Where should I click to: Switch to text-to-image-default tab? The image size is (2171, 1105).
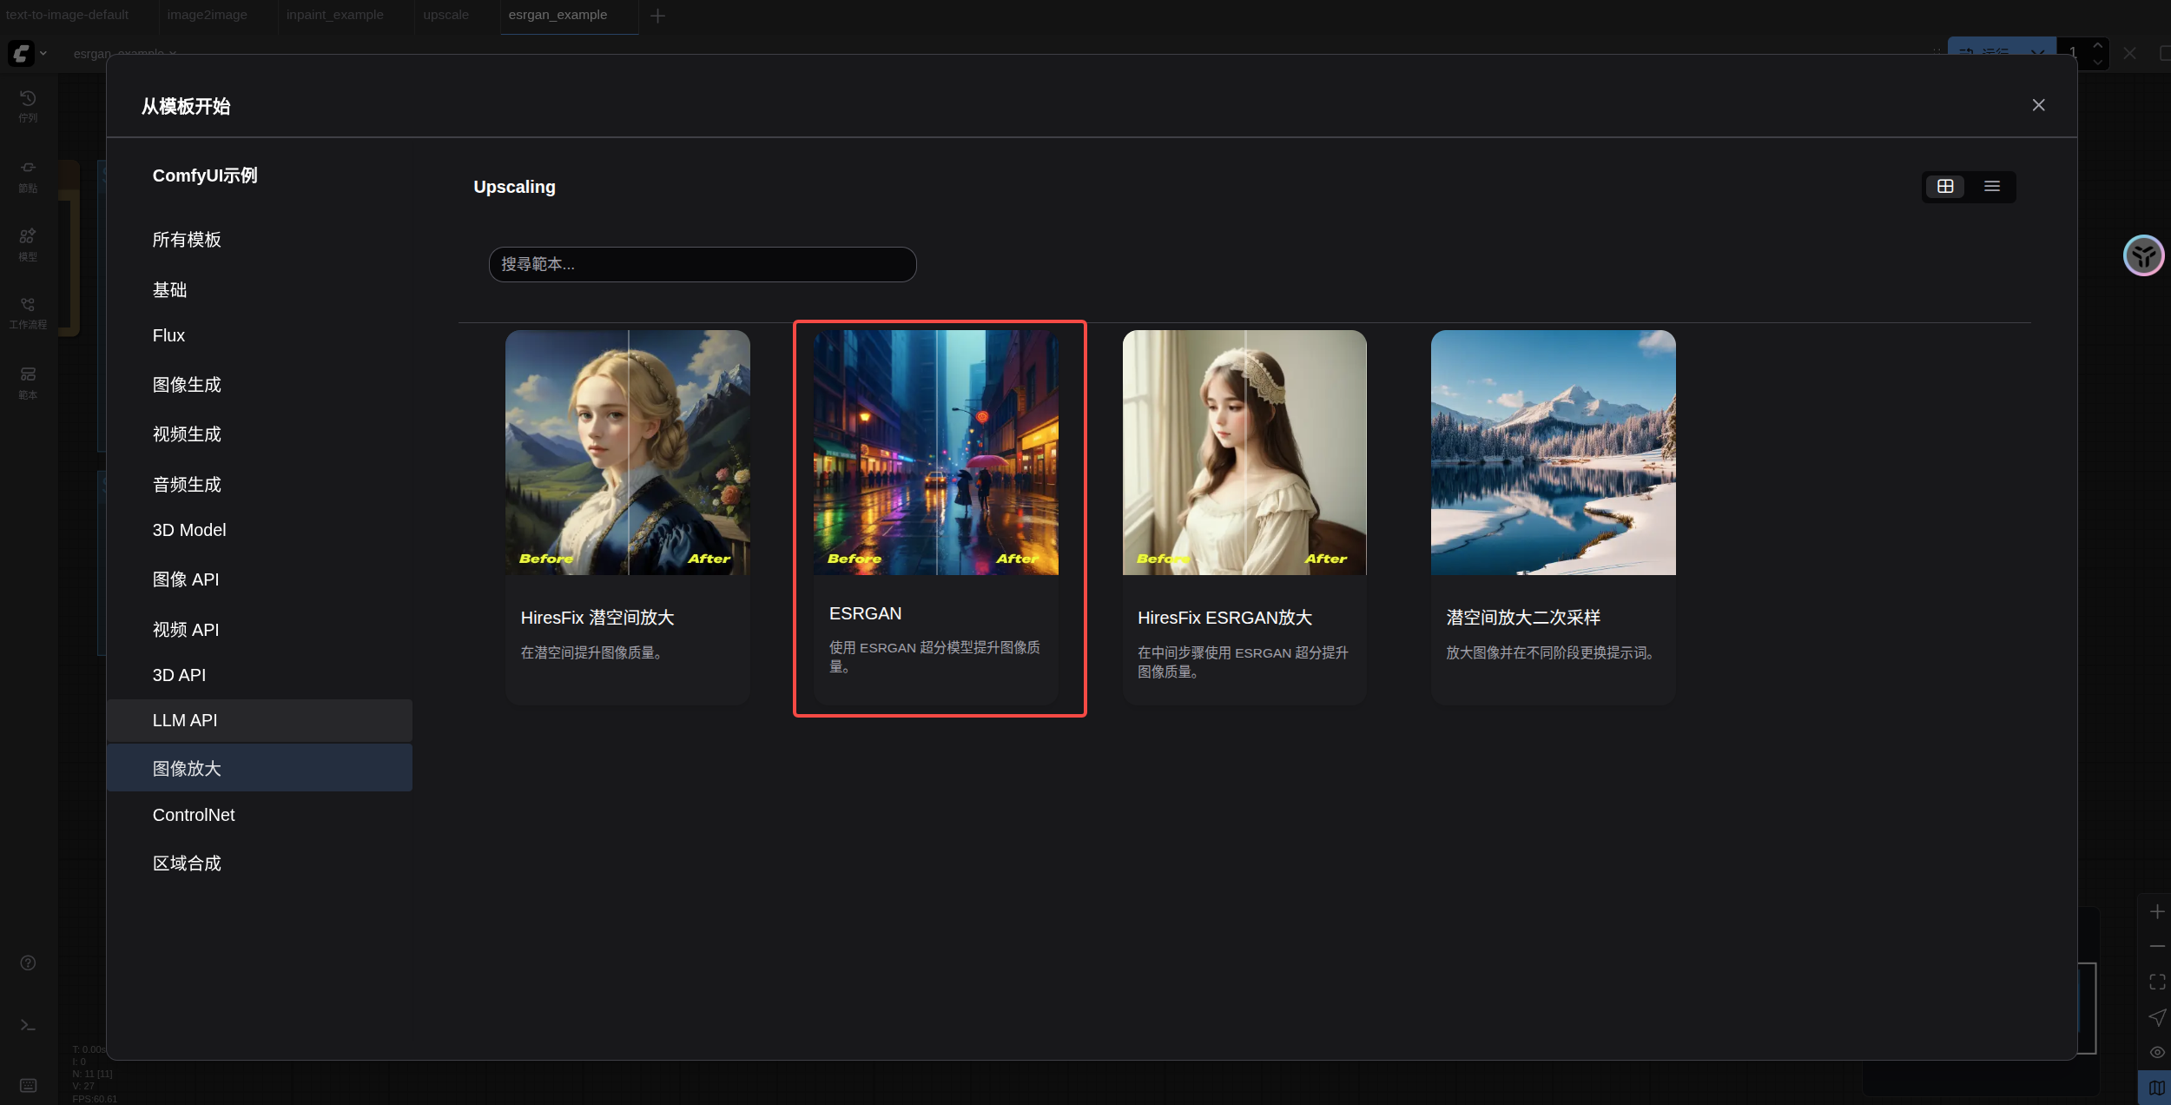pos(67,15)
